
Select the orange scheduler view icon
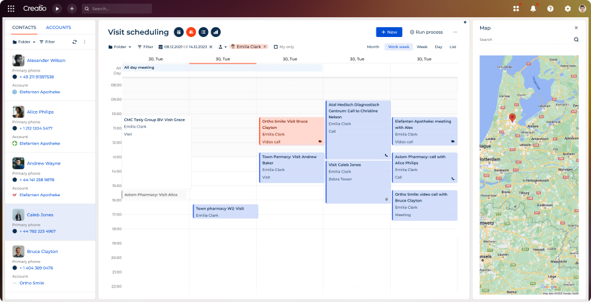(x=191, y=32)
